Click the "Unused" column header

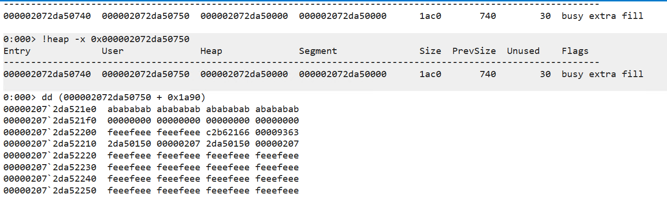(x=523, y=51)
